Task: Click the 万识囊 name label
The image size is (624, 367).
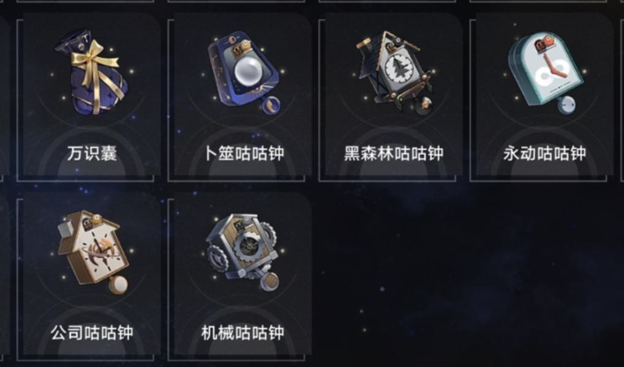Action: point(92,154)
